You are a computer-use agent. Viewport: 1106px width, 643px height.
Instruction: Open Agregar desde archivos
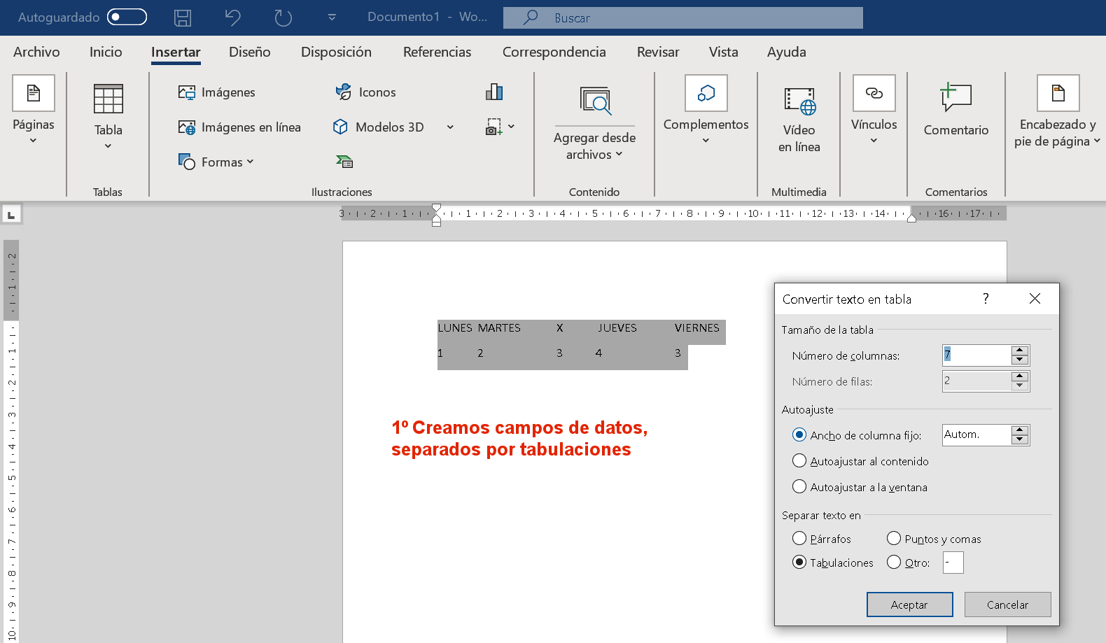coord(595,124)
